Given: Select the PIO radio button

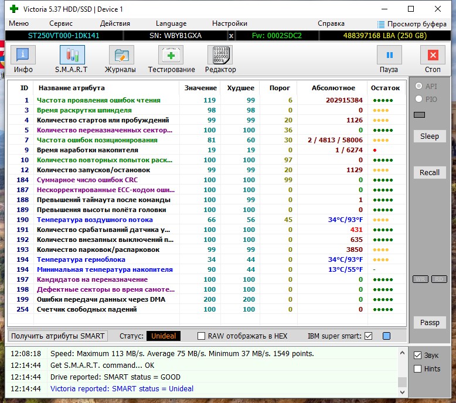Looking at the screenshot, I should point(418,99).
